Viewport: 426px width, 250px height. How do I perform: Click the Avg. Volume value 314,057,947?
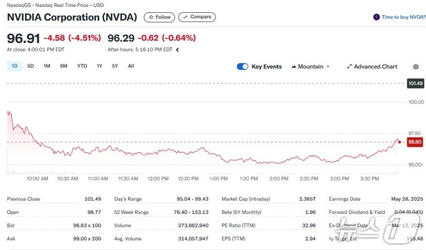coord(193,239)
